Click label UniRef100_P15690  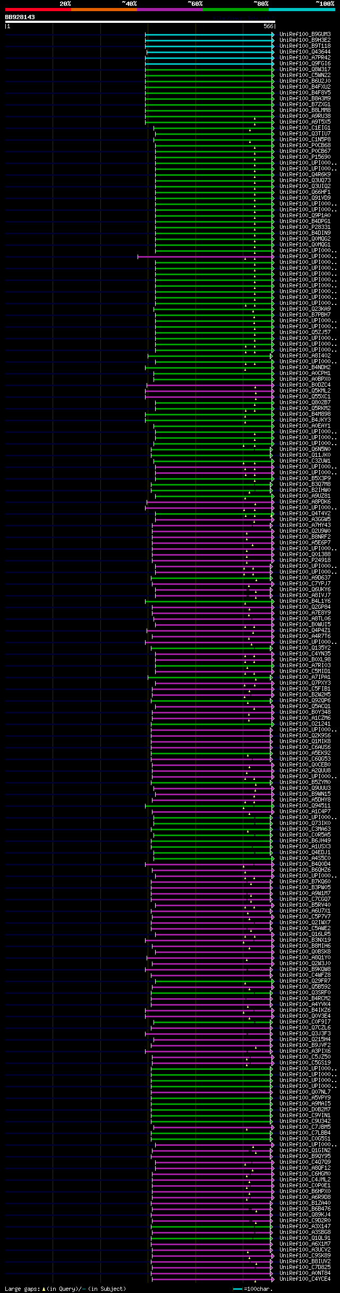(305, 157)
